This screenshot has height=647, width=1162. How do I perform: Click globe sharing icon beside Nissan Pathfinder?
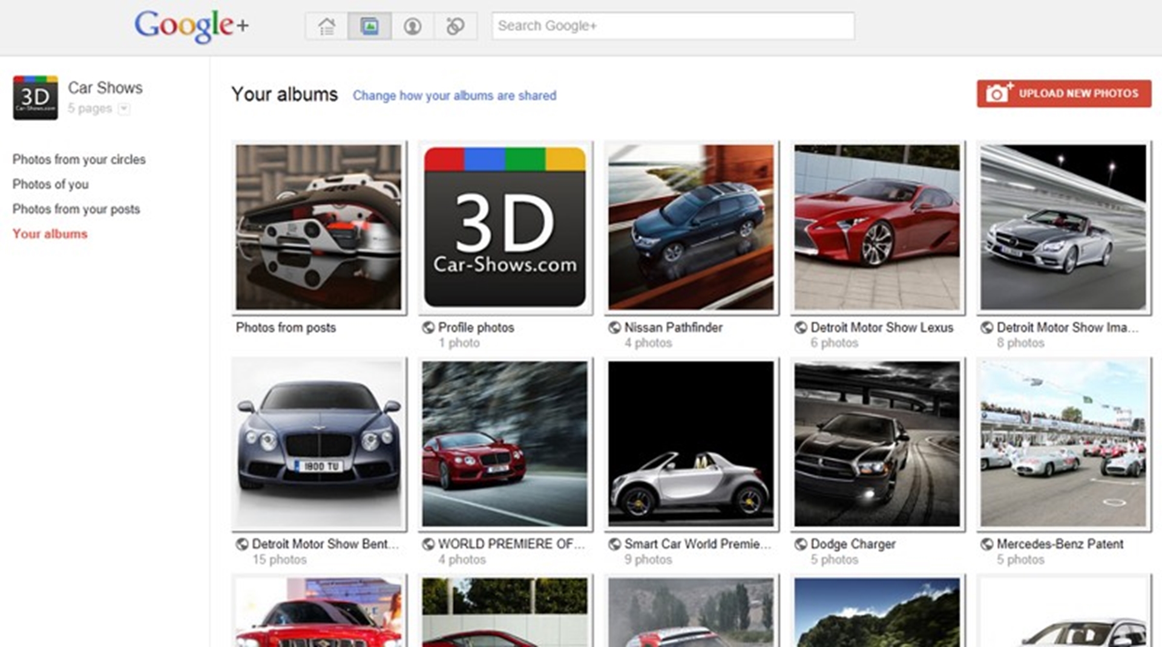coord(614,328)
